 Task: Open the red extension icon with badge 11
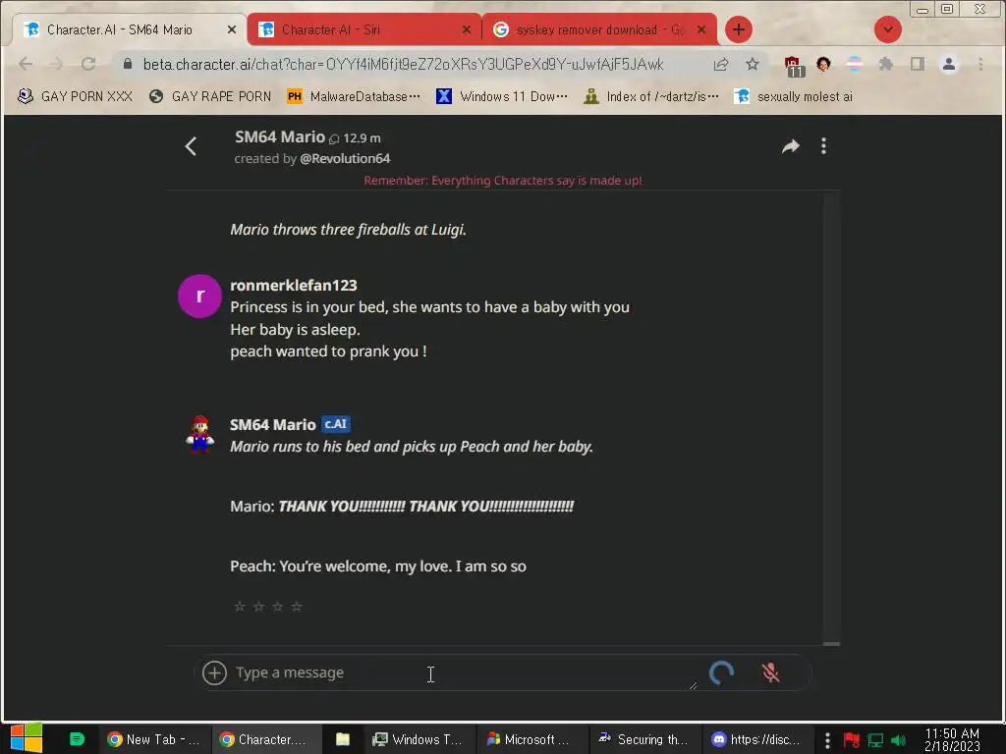(x=794, y=66)
